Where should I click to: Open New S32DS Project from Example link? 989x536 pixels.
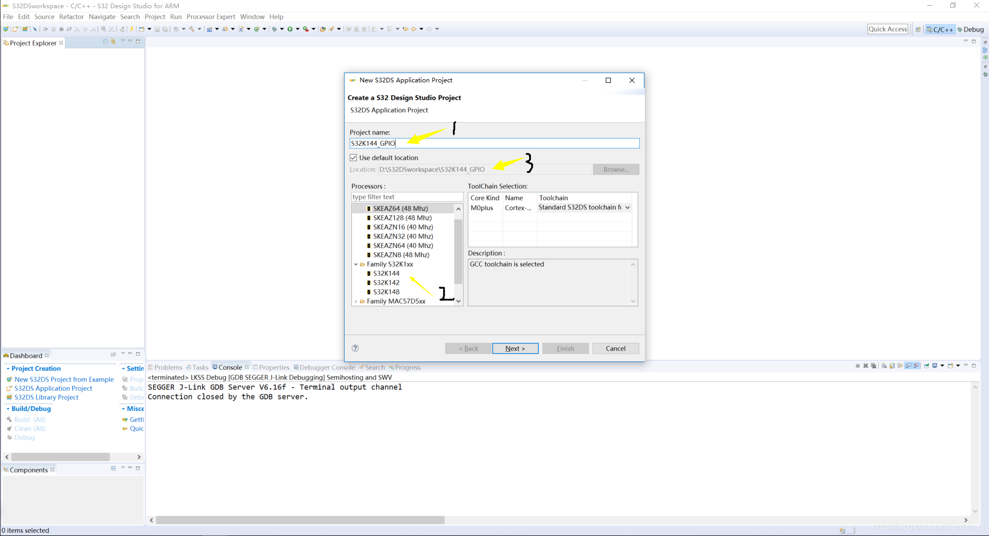coord(64,379)
